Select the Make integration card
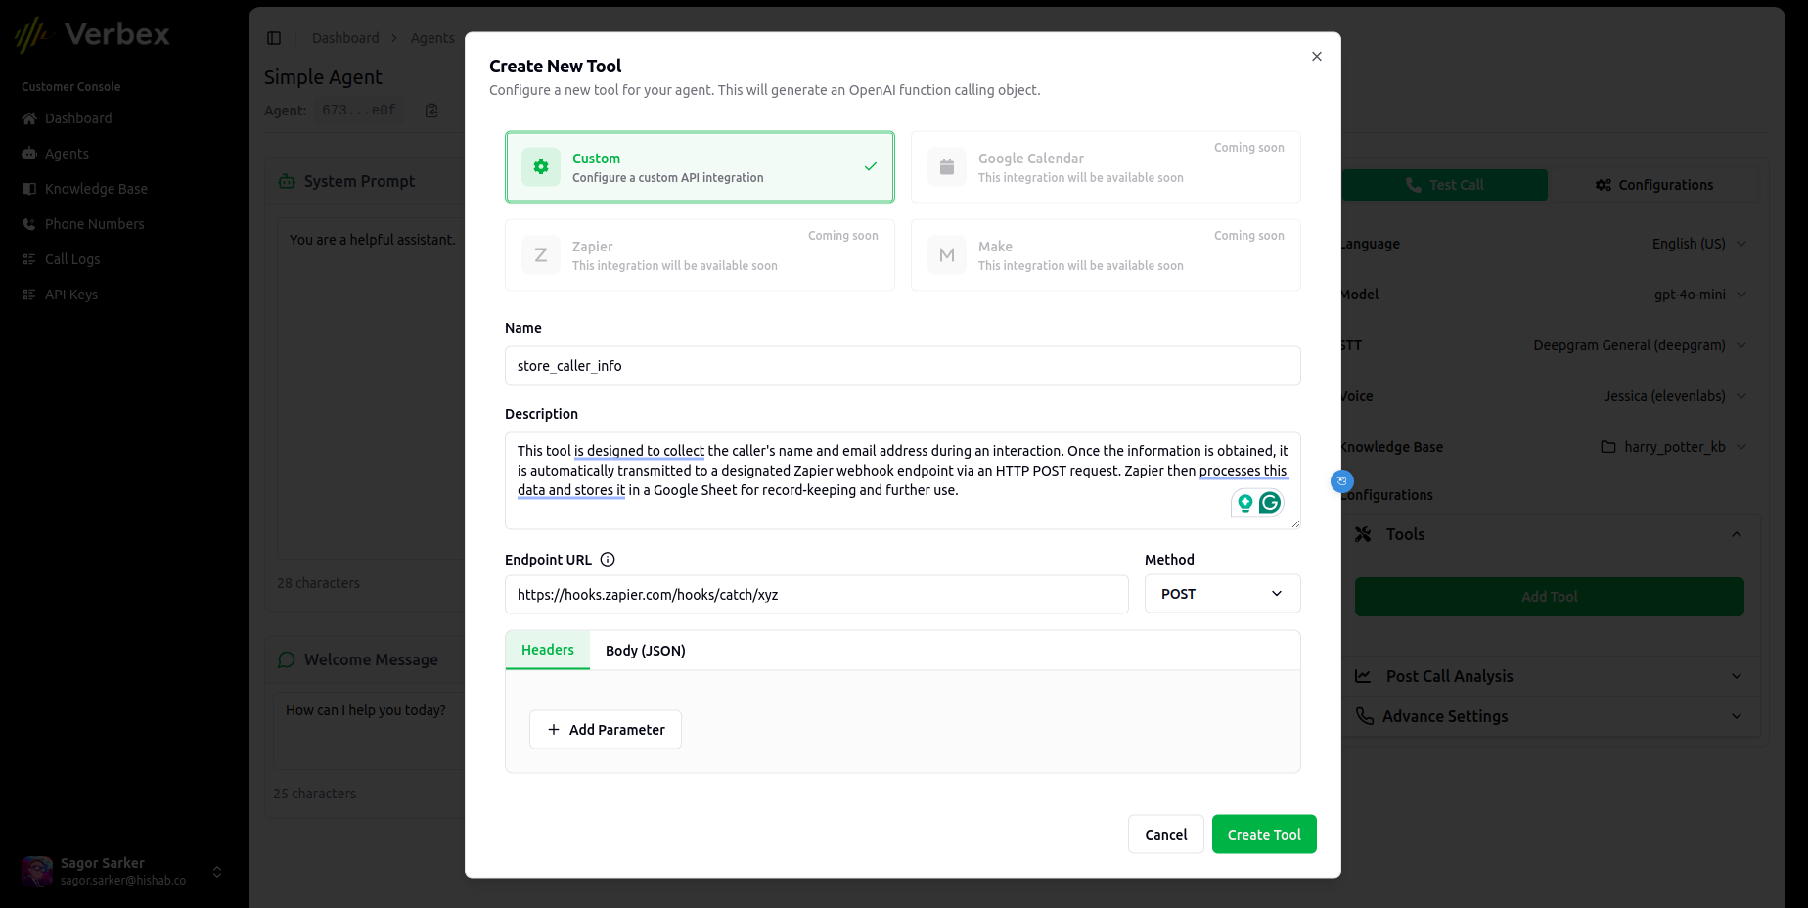 point(1106,255)
